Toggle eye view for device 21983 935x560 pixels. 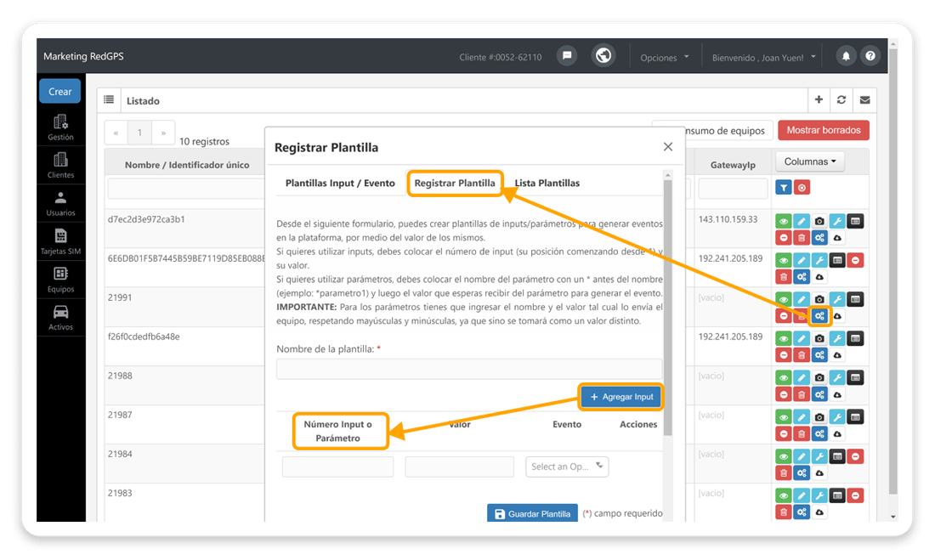click(x=784, y=495)
